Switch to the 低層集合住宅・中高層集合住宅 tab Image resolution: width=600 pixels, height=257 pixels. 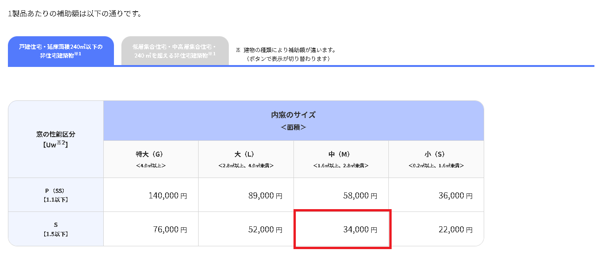(x=175, y=51)
